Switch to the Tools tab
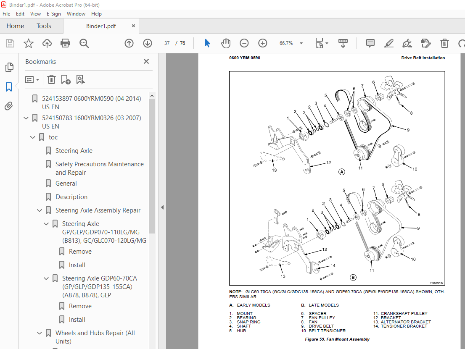Image resolution: width=465 pixels, height=349 pixels. tap(44, 26)
